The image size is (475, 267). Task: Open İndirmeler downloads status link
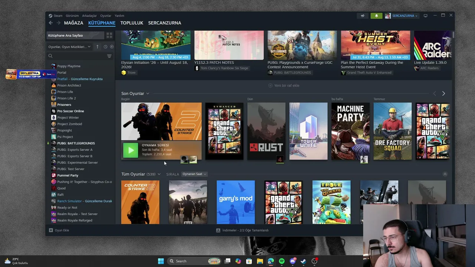(x=243, y=230)
